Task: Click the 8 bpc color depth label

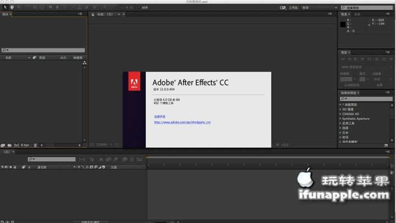Action: 25,145
